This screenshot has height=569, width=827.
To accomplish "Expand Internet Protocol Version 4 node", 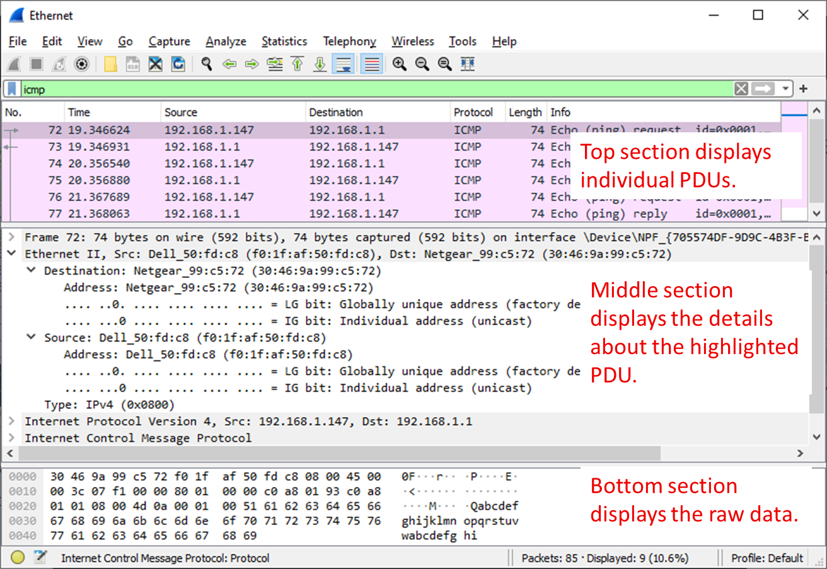I will [x=11, y=421].
